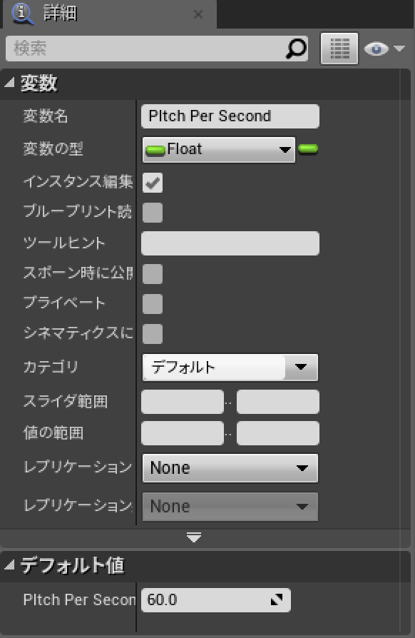Image resolution: width=415 pixels, height=638 pixels.
Task: Click the 詳細 panel info icon
Action: tap(22, 14)
